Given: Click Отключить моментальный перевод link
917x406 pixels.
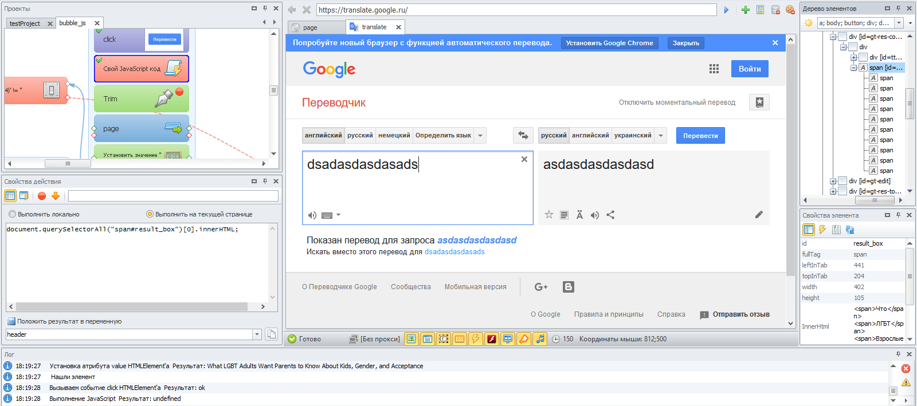Looking at the screenshot, I should point(677,103).
